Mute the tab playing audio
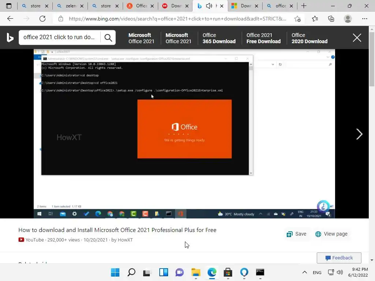 [209, 6]
